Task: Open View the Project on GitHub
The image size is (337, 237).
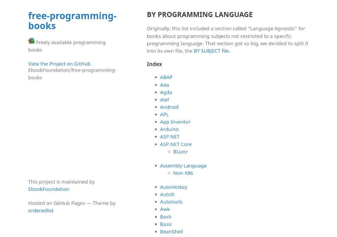Action: pos(59,64)
